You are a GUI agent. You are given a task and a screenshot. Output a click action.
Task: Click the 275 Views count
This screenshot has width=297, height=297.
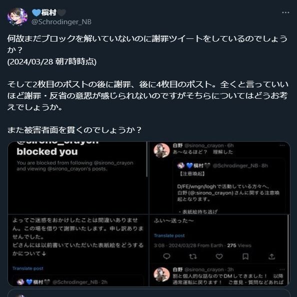coord(239,245)
